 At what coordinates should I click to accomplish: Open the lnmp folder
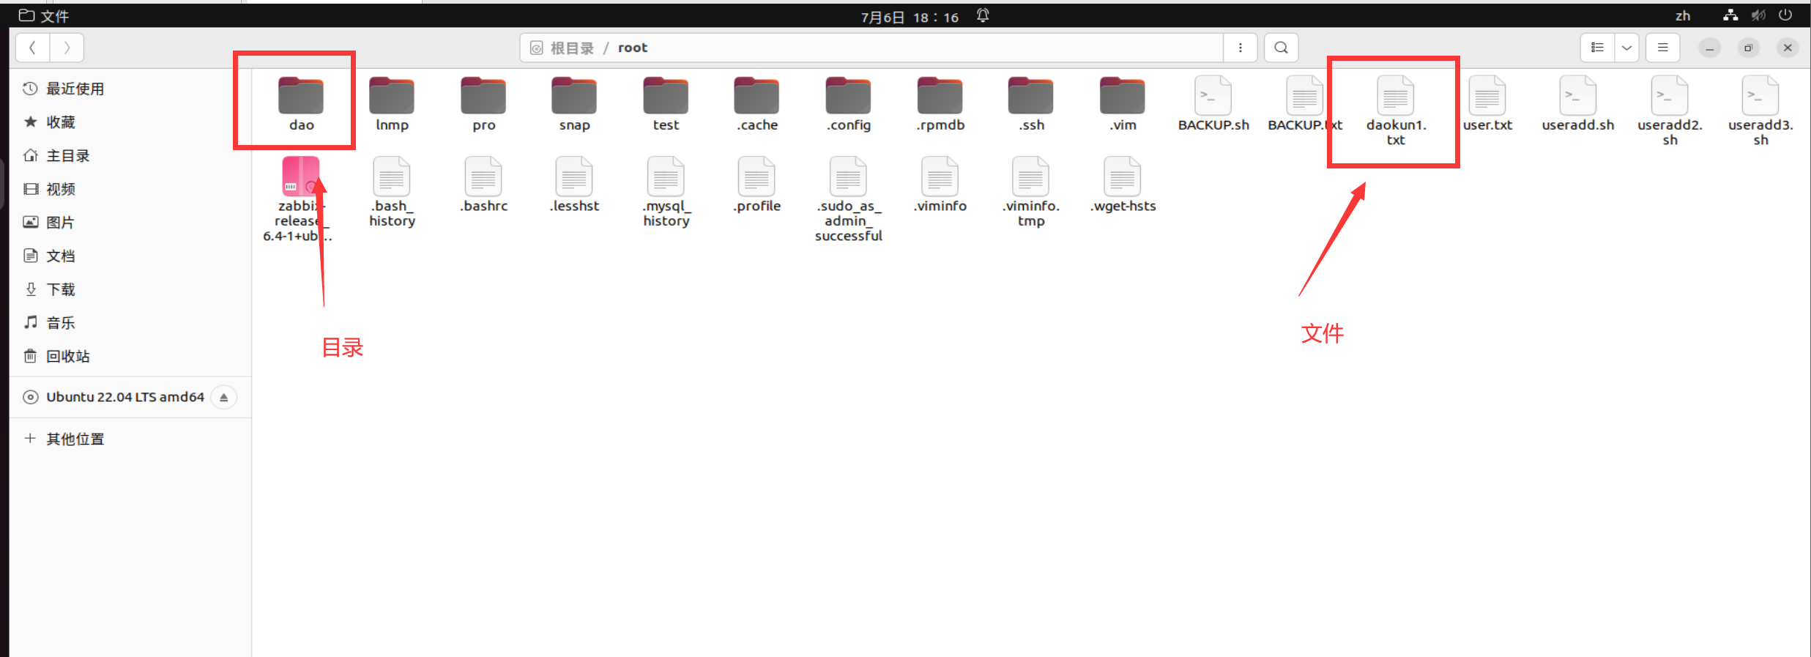pyautogui.click(x=392, y=104)
